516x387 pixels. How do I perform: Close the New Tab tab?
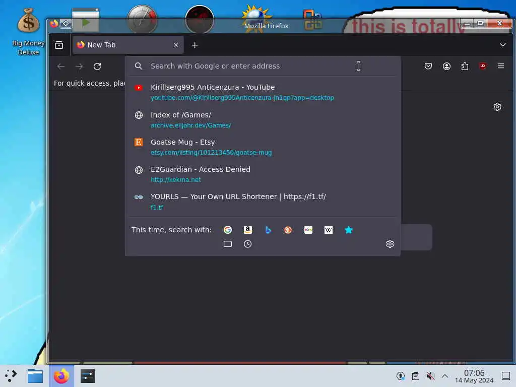pos(176,45)
